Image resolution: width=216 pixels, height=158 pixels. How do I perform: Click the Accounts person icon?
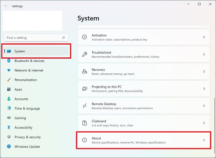[x=9, y=99]
